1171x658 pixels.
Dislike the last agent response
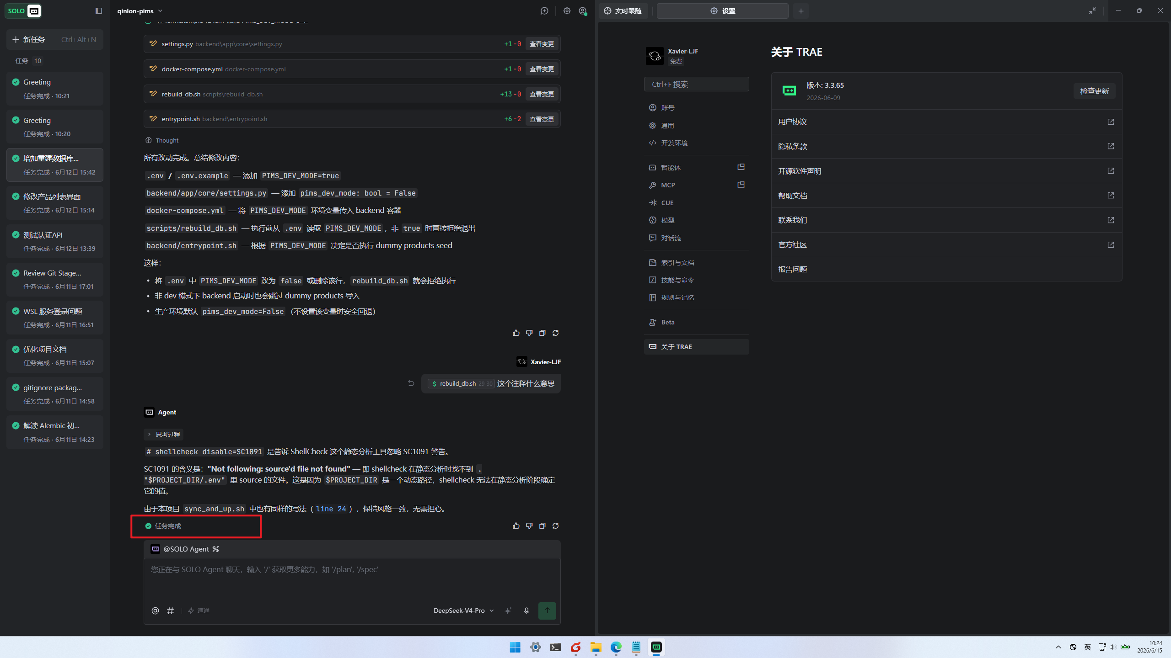(529, 526)
